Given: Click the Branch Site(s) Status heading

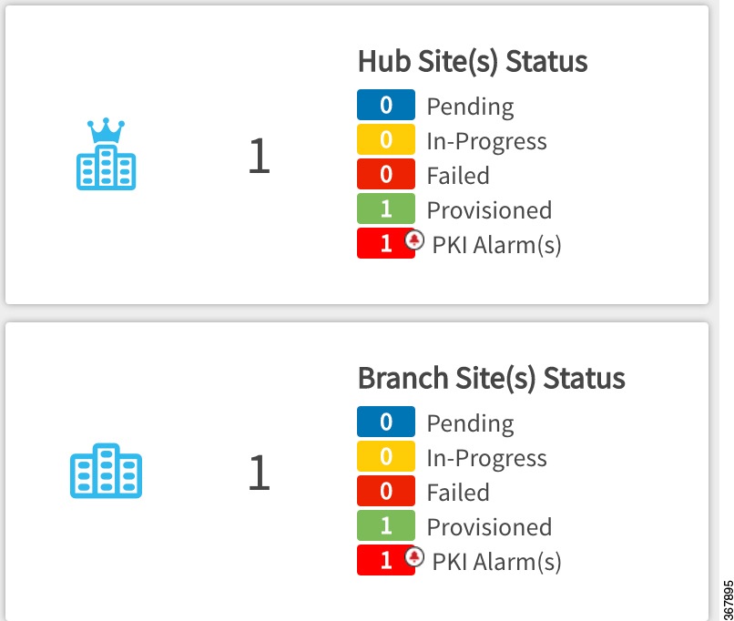Looking at the screenshot, I should (x=491, y=379).
